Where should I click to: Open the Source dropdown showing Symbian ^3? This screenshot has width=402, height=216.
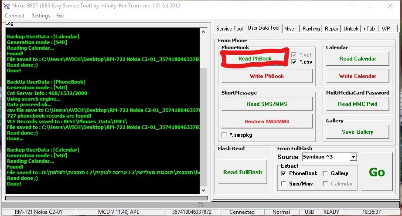pos(330,157)
